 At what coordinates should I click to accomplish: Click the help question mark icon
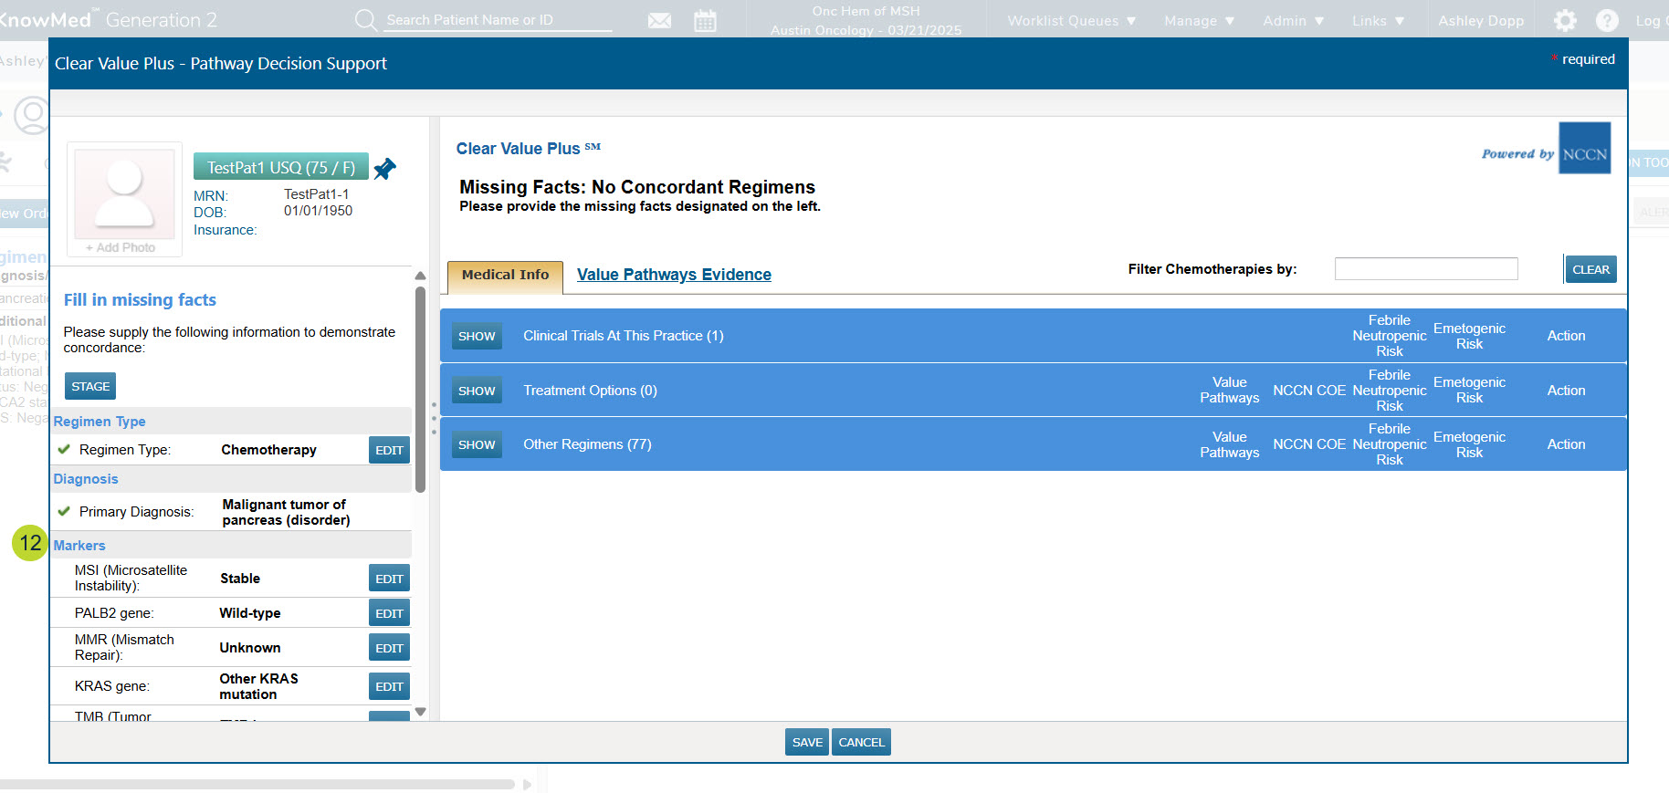(1607, 20)
